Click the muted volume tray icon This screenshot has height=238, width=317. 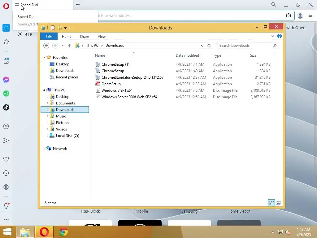(288, 232)
